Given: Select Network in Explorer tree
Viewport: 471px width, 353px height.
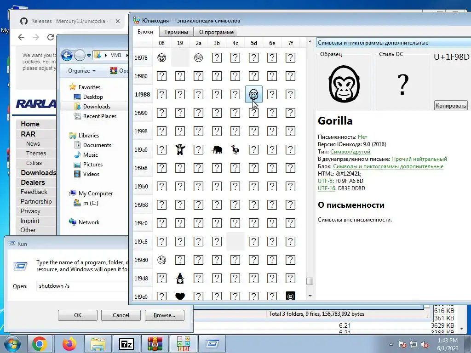Looking at the screenshot, I should coord(89,222).
